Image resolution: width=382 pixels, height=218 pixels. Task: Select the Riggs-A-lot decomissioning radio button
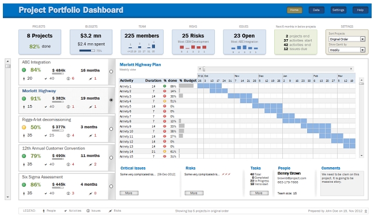click(111, 129)
